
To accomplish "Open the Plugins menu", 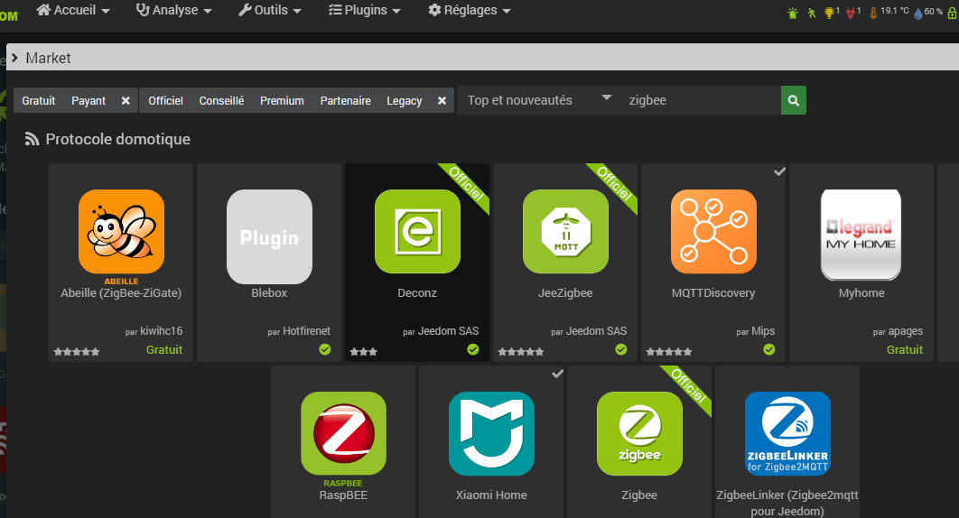I will [365, 11].
